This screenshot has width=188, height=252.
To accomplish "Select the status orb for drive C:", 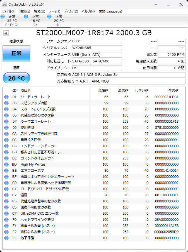I will (x=26, y=17).
